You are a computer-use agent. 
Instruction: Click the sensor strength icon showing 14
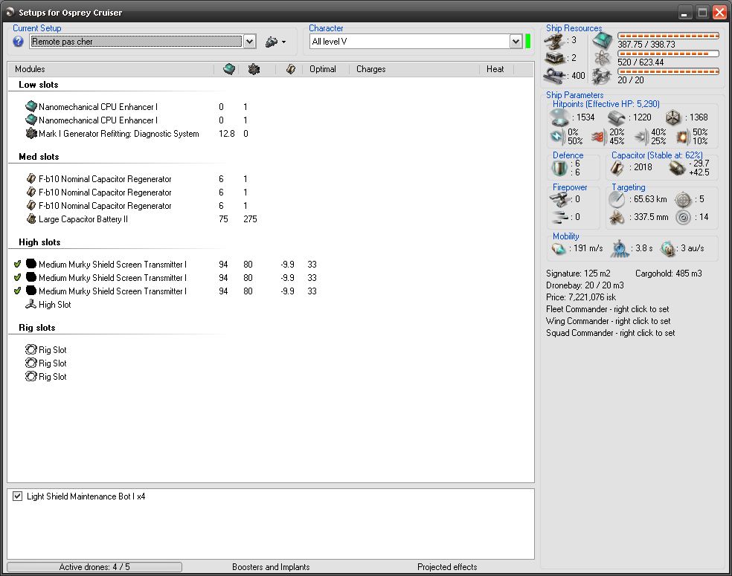tap(683, 217)
